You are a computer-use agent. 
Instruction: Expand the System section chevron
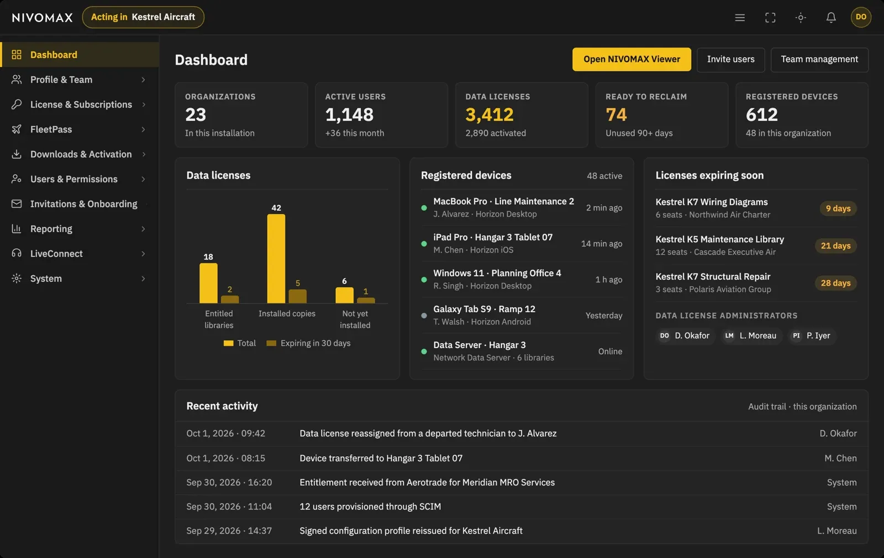[143, 278]
